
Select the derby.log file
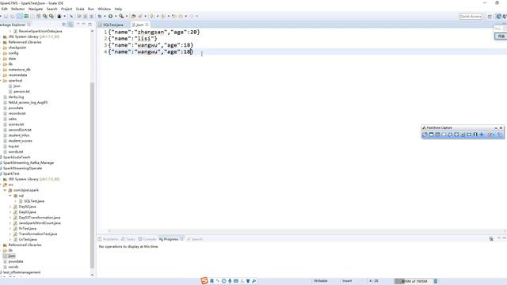point(16,97)
